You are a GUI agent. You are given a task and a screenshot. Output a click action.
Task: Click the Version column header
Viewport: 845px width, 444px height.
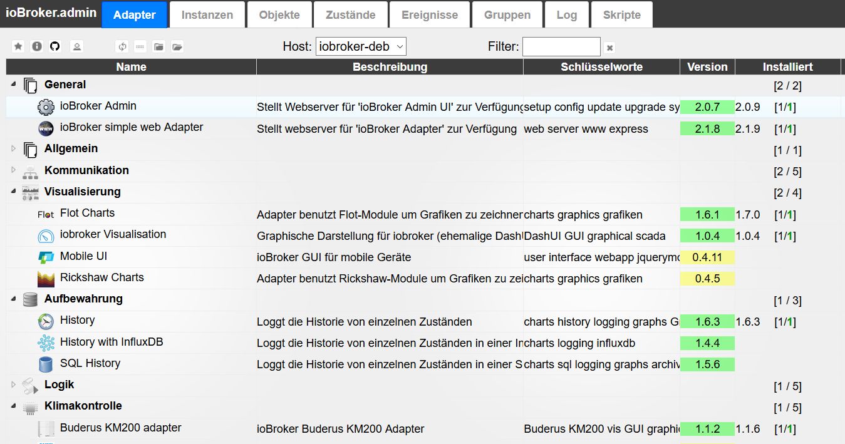point(707,66)
